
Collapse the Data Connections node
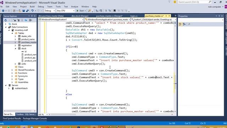pos(6,27)
